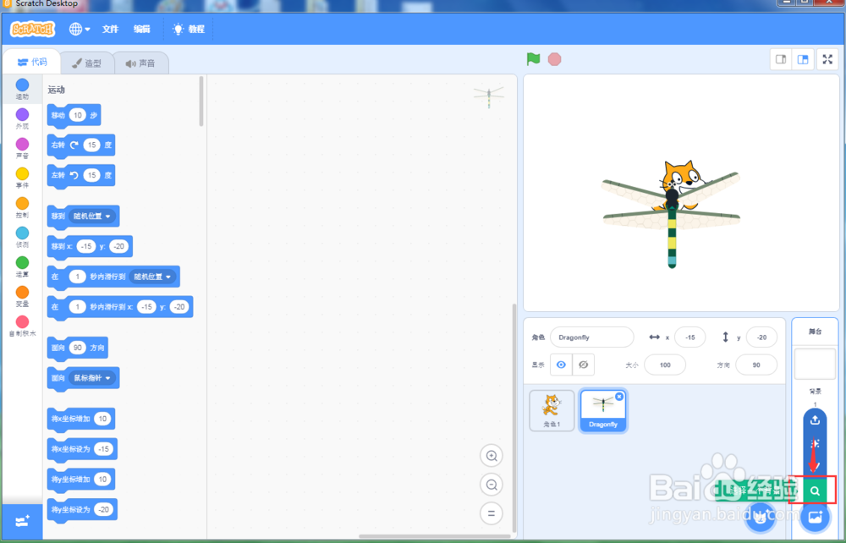Switch to the 代码 tab

click(32, 63)
